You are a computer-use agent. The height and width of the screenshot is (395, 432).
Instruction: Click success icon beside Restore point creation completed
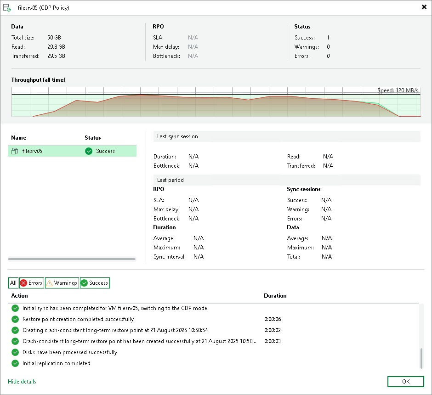15,319
